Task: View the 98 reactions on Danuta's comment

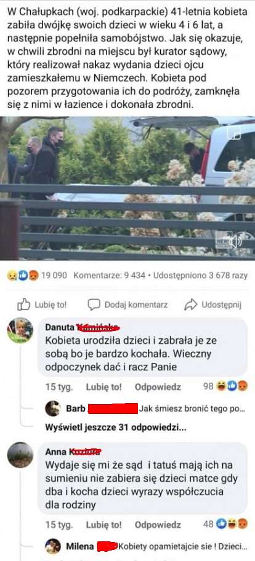Action: click(x=225, y=386)
